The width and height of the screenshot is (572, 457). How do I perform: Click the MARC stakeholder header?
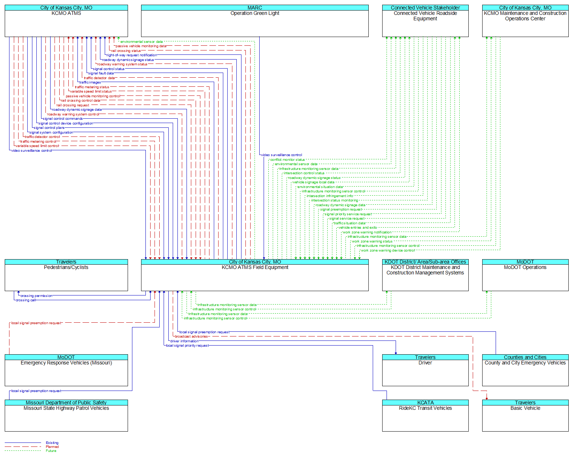click(255, 8)
